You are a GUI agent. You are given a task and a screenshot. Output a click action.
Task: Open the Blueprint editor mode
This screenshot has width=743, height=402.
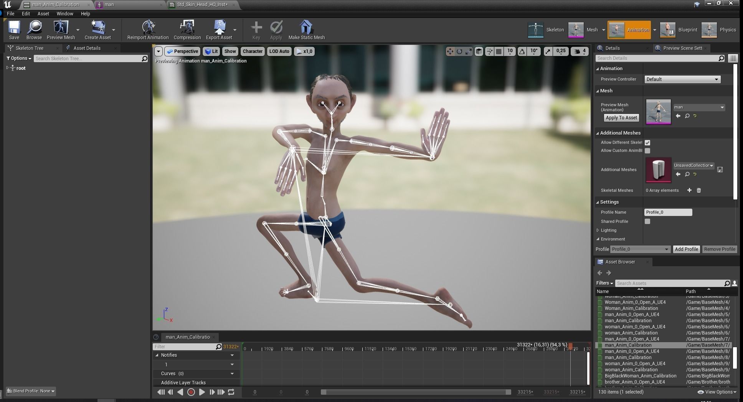[679, 30]
